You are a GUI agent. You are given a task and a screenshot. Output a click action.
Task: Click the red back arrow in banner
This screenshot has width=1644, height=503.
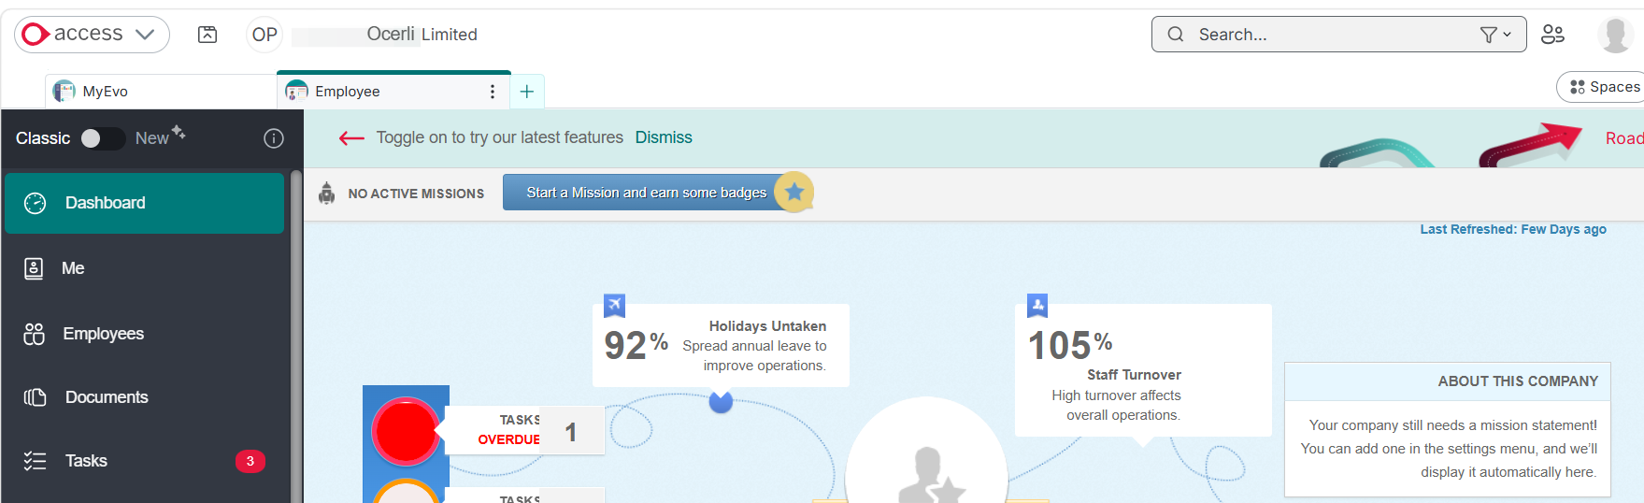[351, 138]
